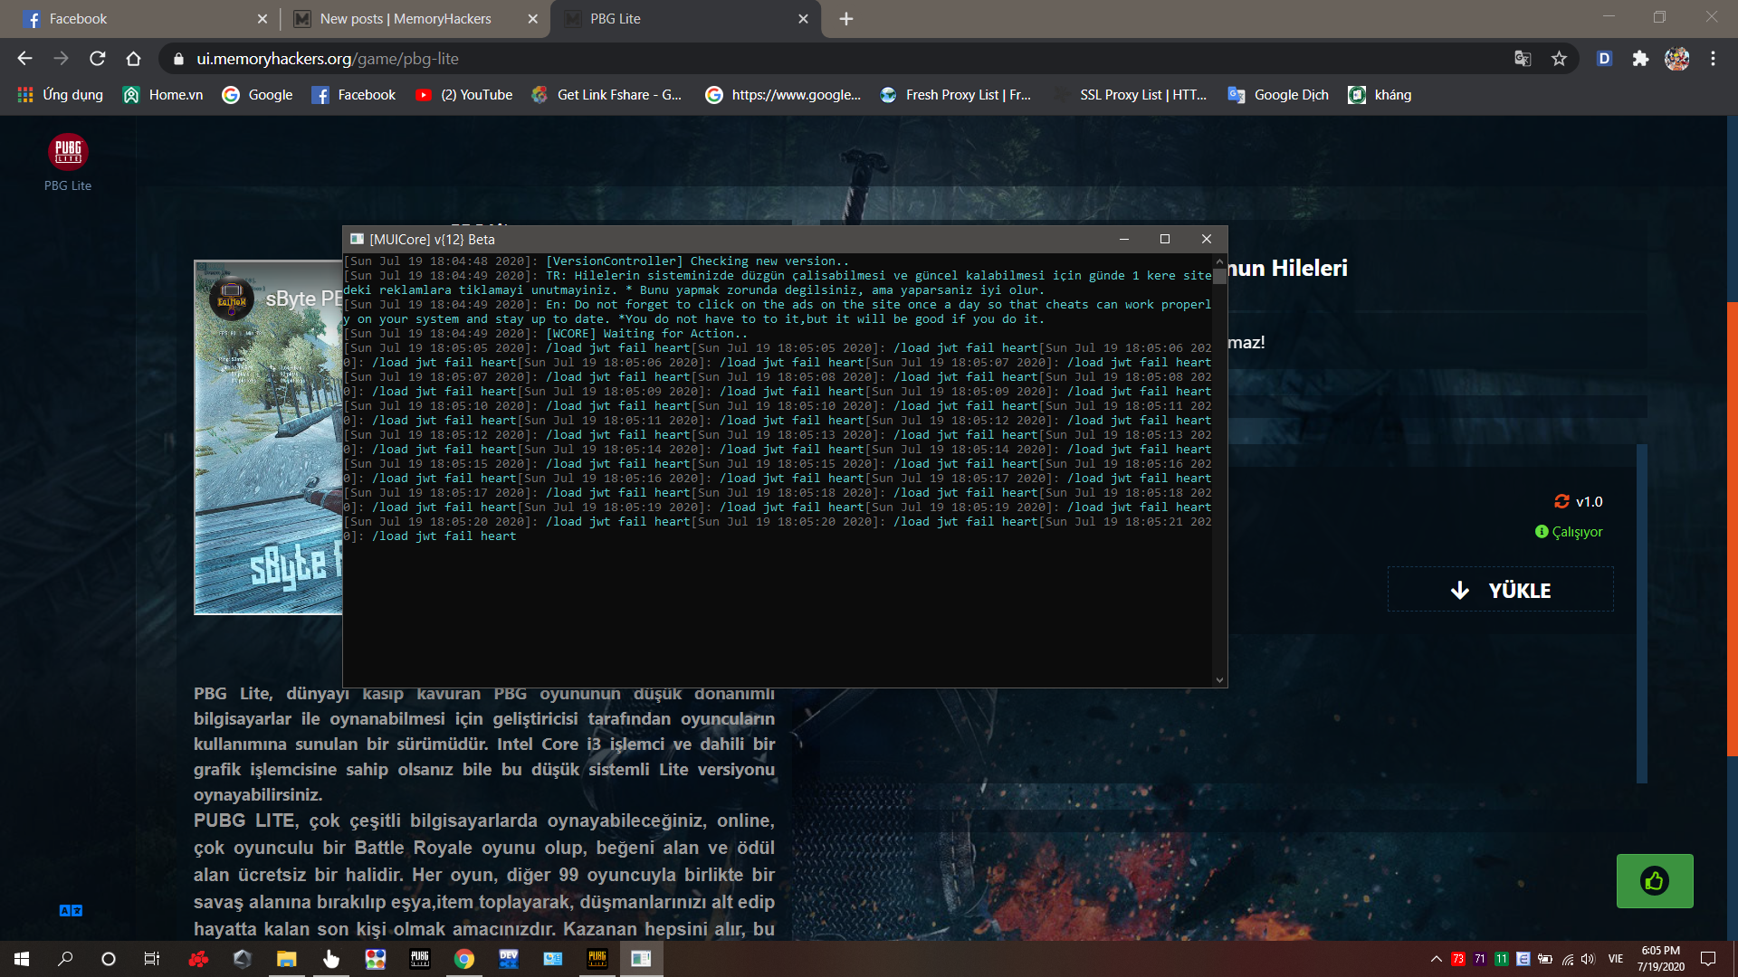Open the clock and date flyout
The width and height of the screenshot is (1738, 977).
[x=1661, y=959]
